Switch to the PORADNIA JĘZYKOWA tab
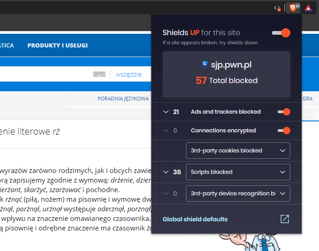 pyautogui.click(x=123, y=98)
